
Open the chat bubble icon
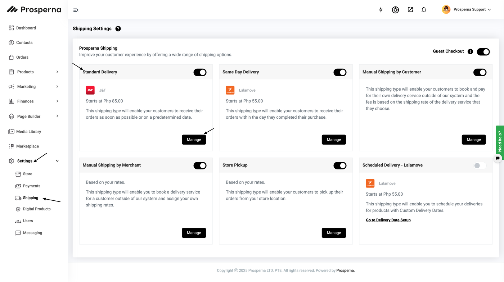[498, 158]
